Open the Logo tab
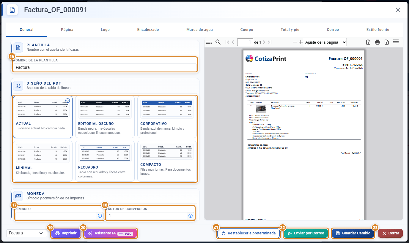409x243 pixels. click(105, 30)
